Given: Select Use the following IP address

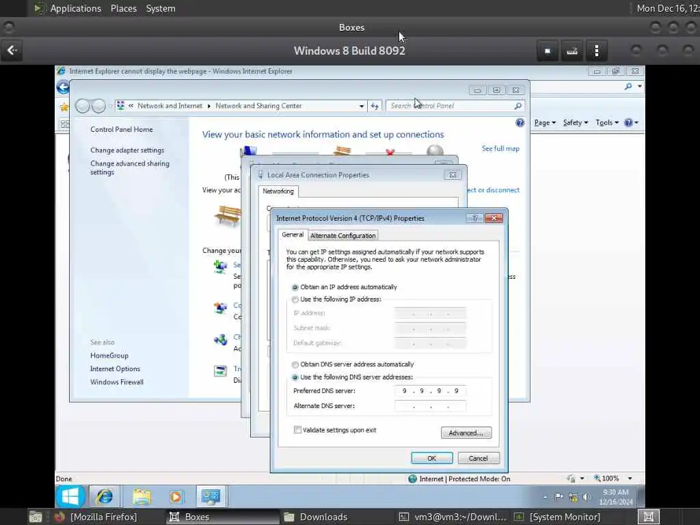Looking at the screenshot, I should (295, 299).
